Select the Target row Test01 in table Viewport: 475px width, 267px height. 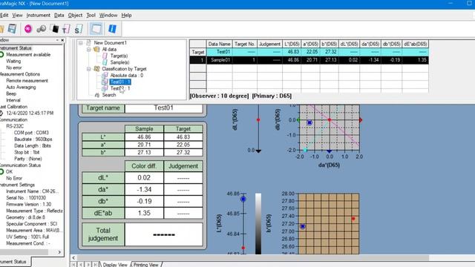(x=309, y=52)
